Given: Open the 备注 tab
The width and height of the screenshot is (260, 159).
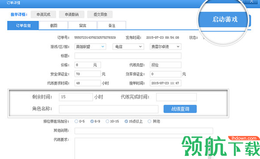Looking at the screenshot, I should pos(112,25).
